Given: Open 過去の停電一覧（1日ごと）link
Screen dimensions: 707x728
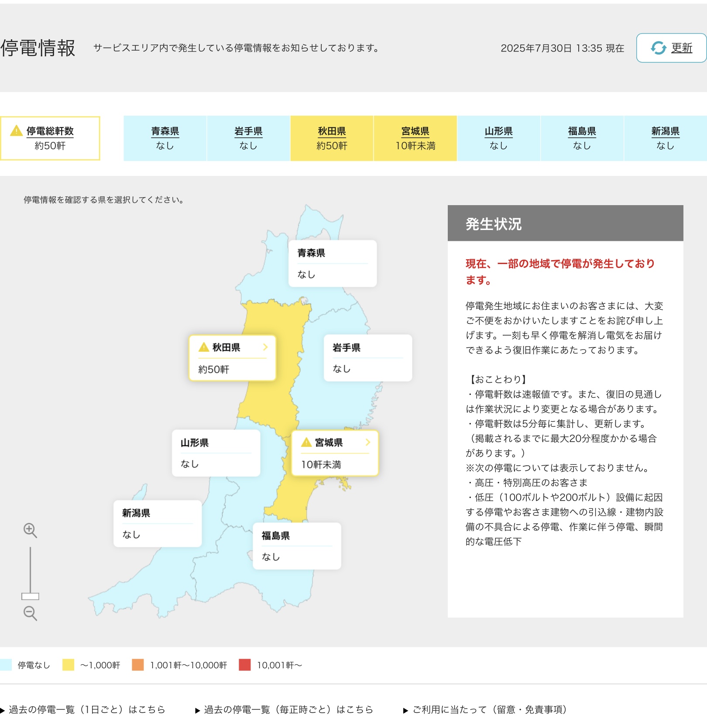Looking at the screenshot, I should click(x=86, y=710).
